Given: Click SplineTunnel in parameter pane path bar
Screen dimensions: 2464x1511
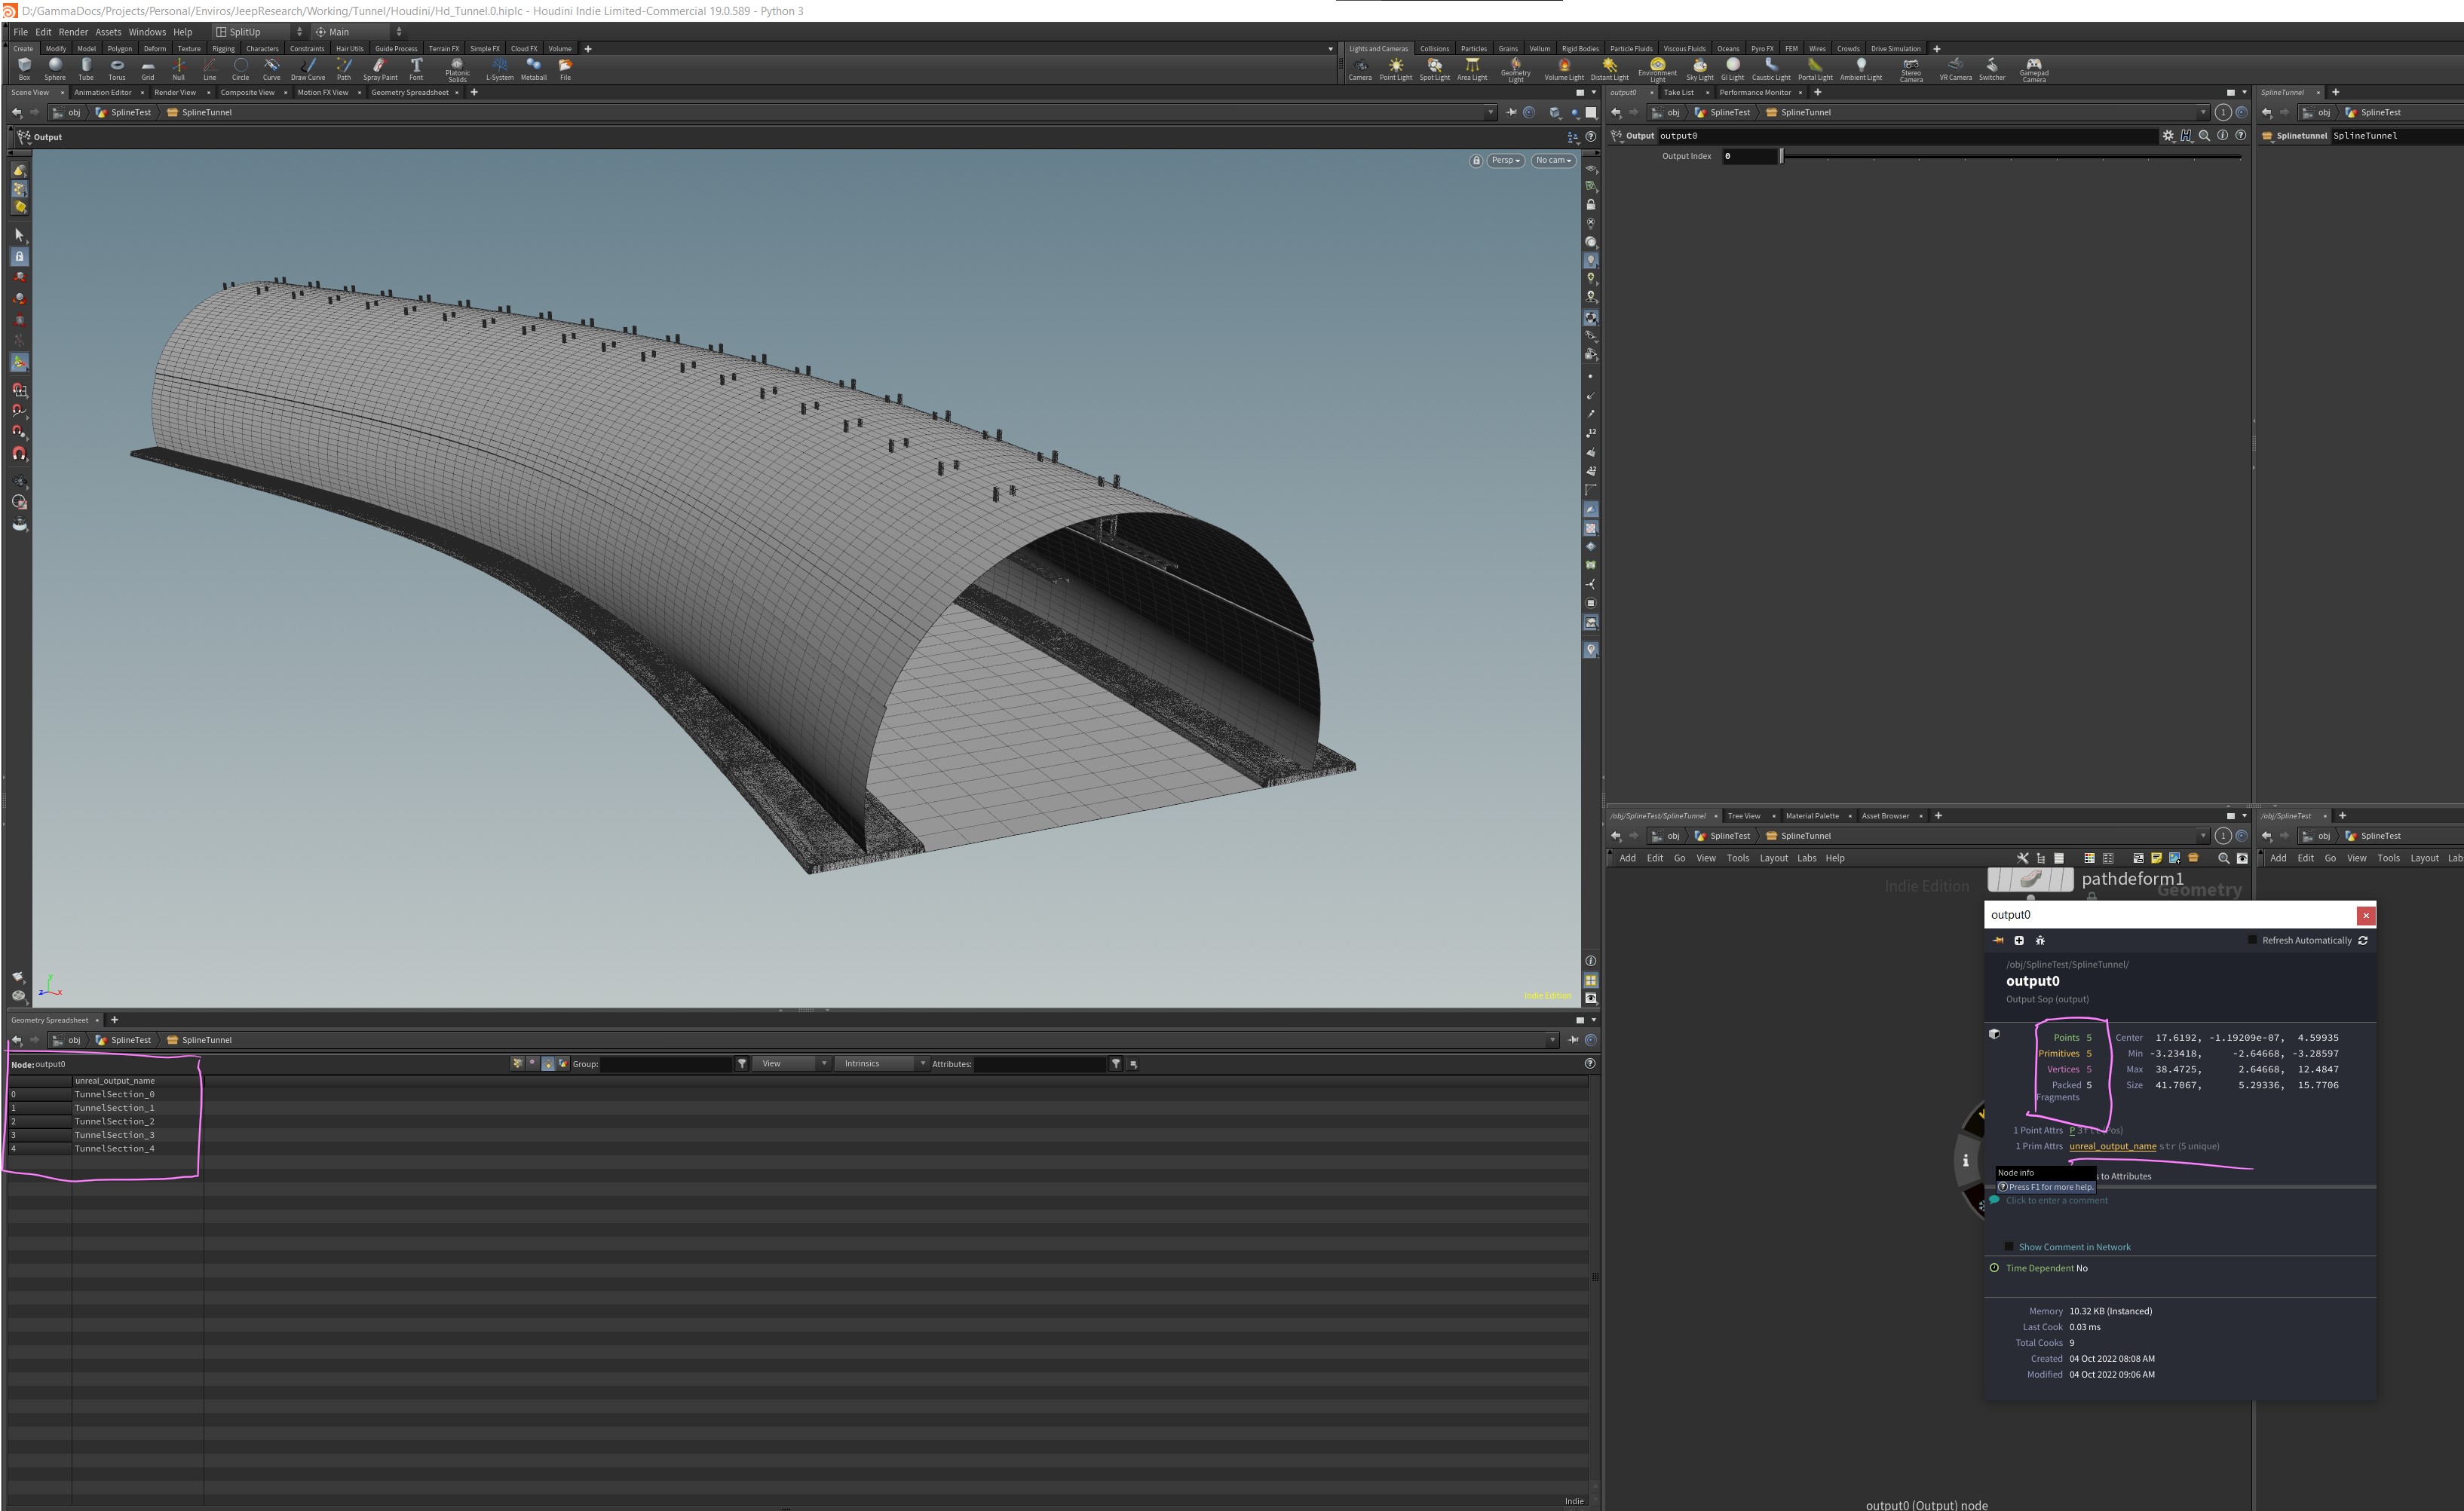Looking at the screenshot, I should pyautogui.click(x=1806, y=113).
